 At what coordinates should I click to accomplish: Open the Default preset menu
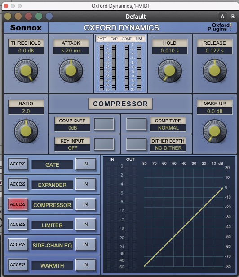[136, 17]
